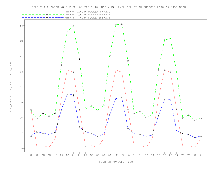Click the red plus marker in legend
Image resolution: width=219 pixels, height=169 pixels.
pyautogui.click(x=47, y=12)
